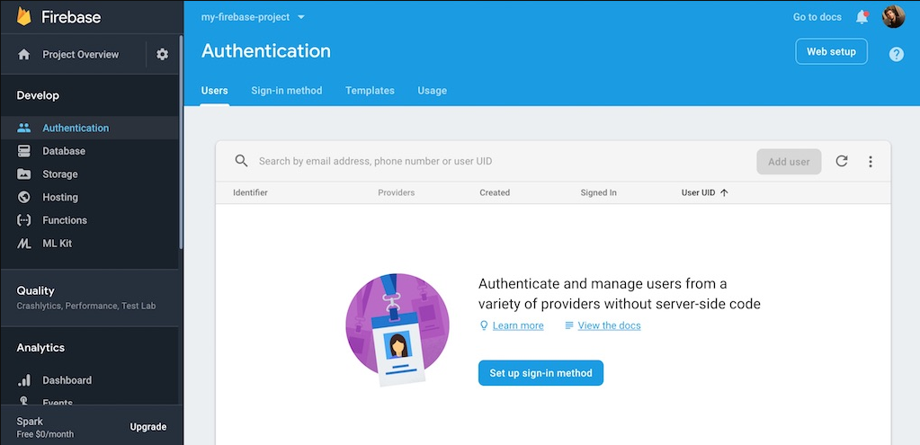Click the Web setup button
Screen dimensions: 920x445
coord(831,51)
